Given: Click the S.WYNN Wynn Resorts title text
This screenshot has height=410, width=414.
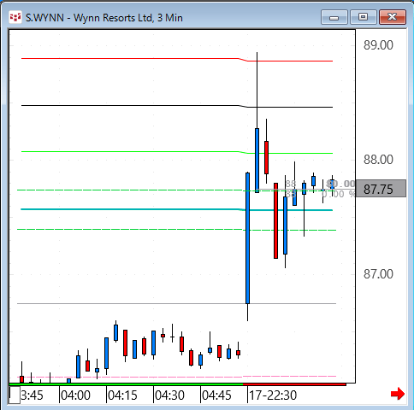Looking at the screenshot, I should [104, 18].
